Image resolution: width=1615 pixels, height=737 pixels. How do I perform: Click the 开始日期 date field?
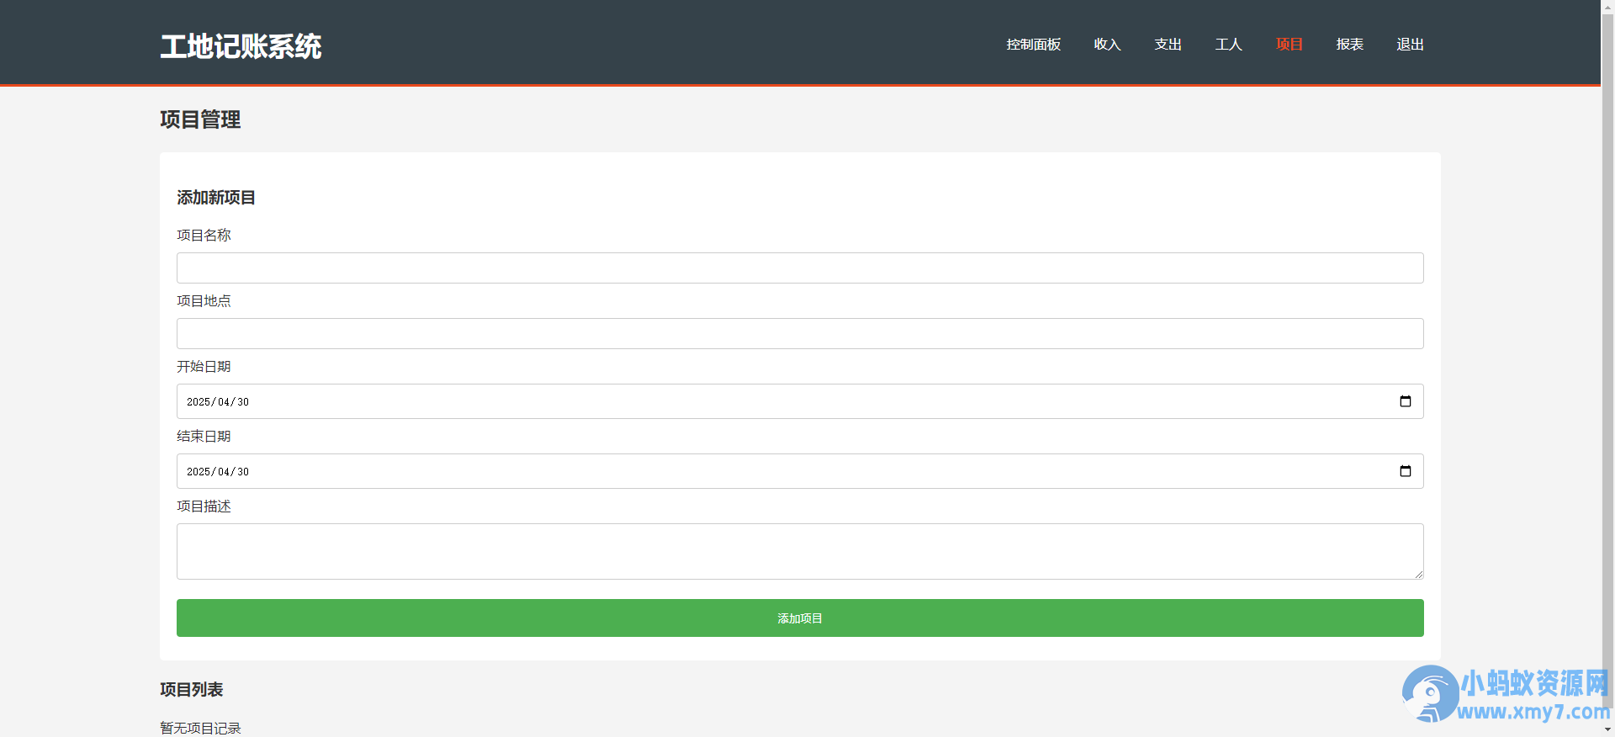[x=800, y=401]
